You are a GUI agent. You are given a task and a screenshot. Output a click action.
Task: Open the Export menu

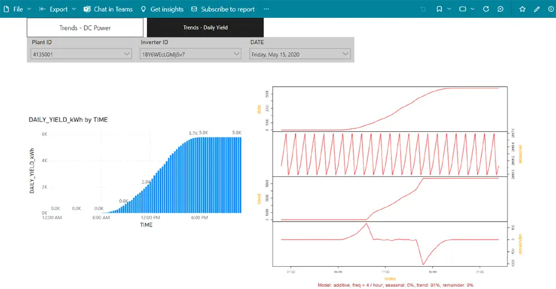[x=58, y=9]
